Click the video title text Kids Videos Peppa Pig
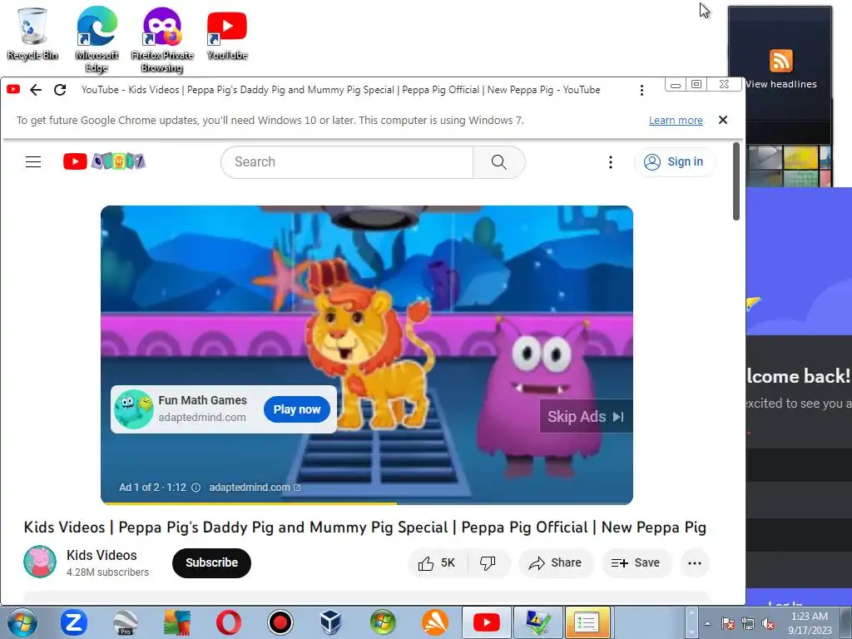Viewport: 852px width, 639px height. click(x=364, y=527)
